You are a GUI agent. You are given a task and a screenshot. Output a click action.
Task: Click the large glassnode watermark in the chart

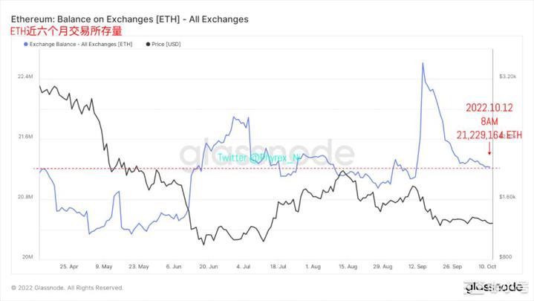pyautogui.click(x=266, y=154)
